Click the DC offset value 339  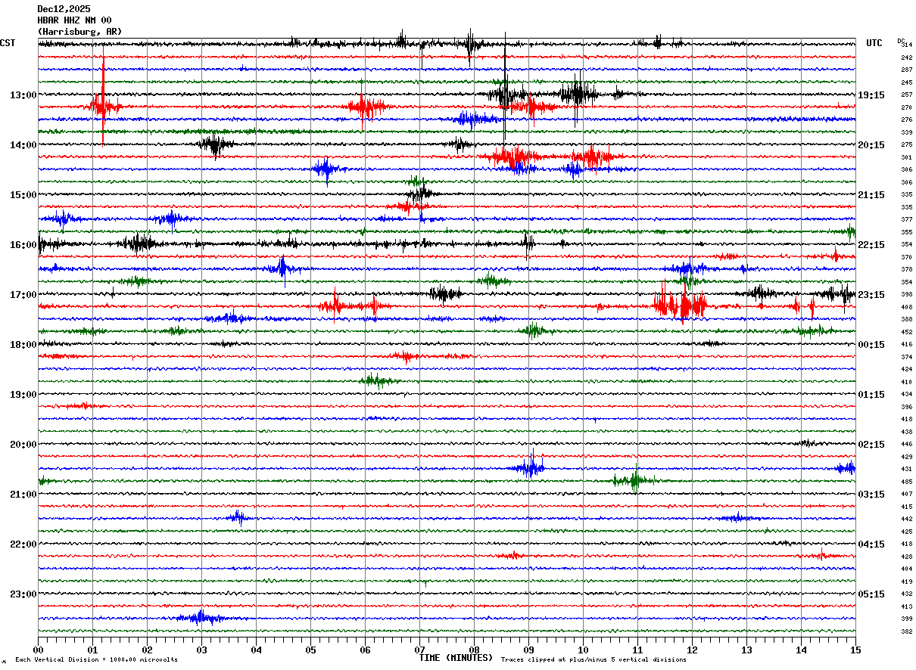906,132
